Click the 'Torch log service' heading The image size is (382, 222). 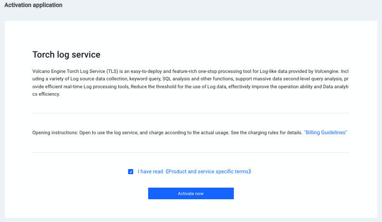(66, 55)
